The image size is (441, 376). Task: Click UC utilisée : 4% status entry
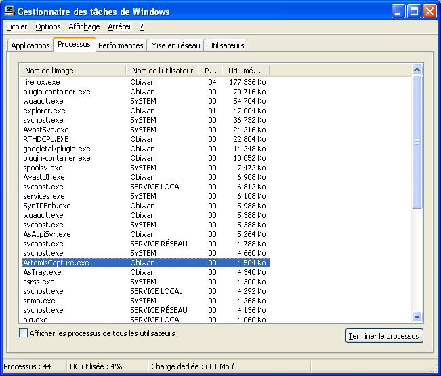pos(96,366)
